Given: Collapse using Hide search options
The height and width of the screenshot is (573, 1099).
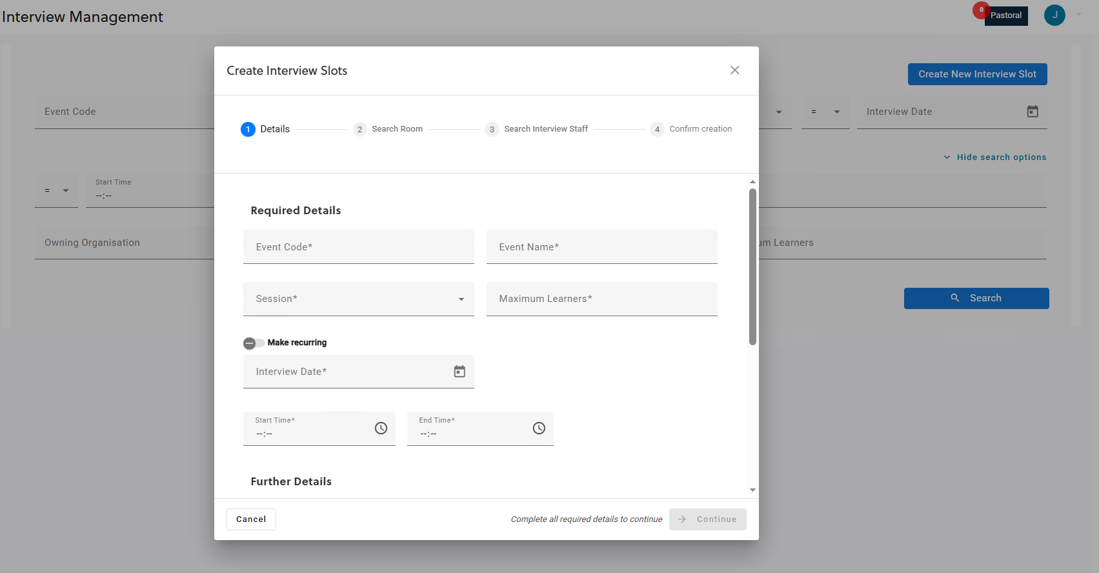Looking at the screenshot, I should (994, 157).
